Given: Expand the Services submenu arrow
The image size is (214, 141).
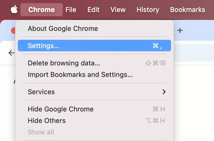Looking at the screenshot, I should click(164, 92).
